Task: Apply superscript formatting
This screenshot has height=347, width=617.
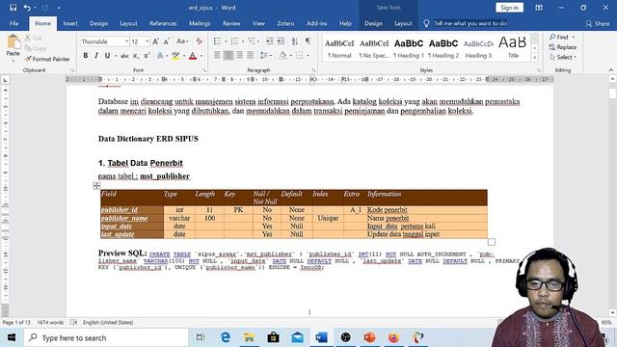Action: click(147, 56)
